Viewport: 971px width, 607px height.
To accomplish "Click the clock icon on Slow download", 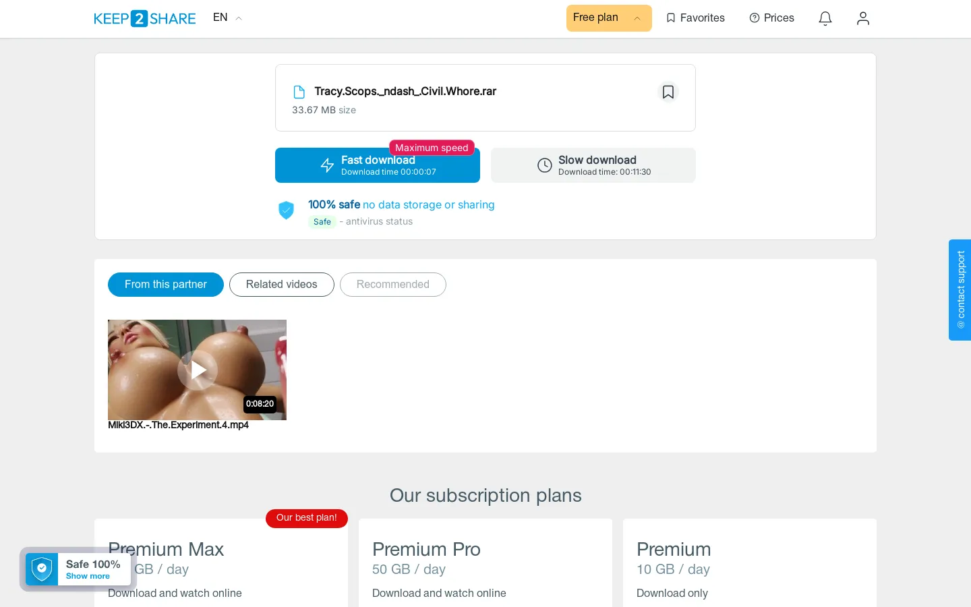I will 545,165.
